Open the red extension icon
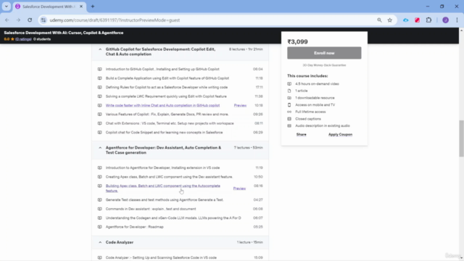The height and width of the screenshot is (261, 464). click(x=417, y=20)
